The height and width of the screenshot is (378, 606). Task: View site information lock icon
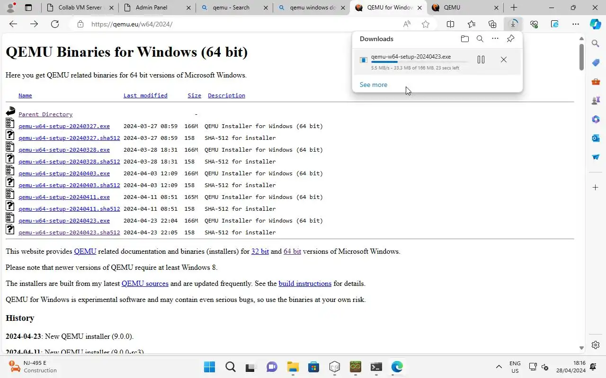80,24
